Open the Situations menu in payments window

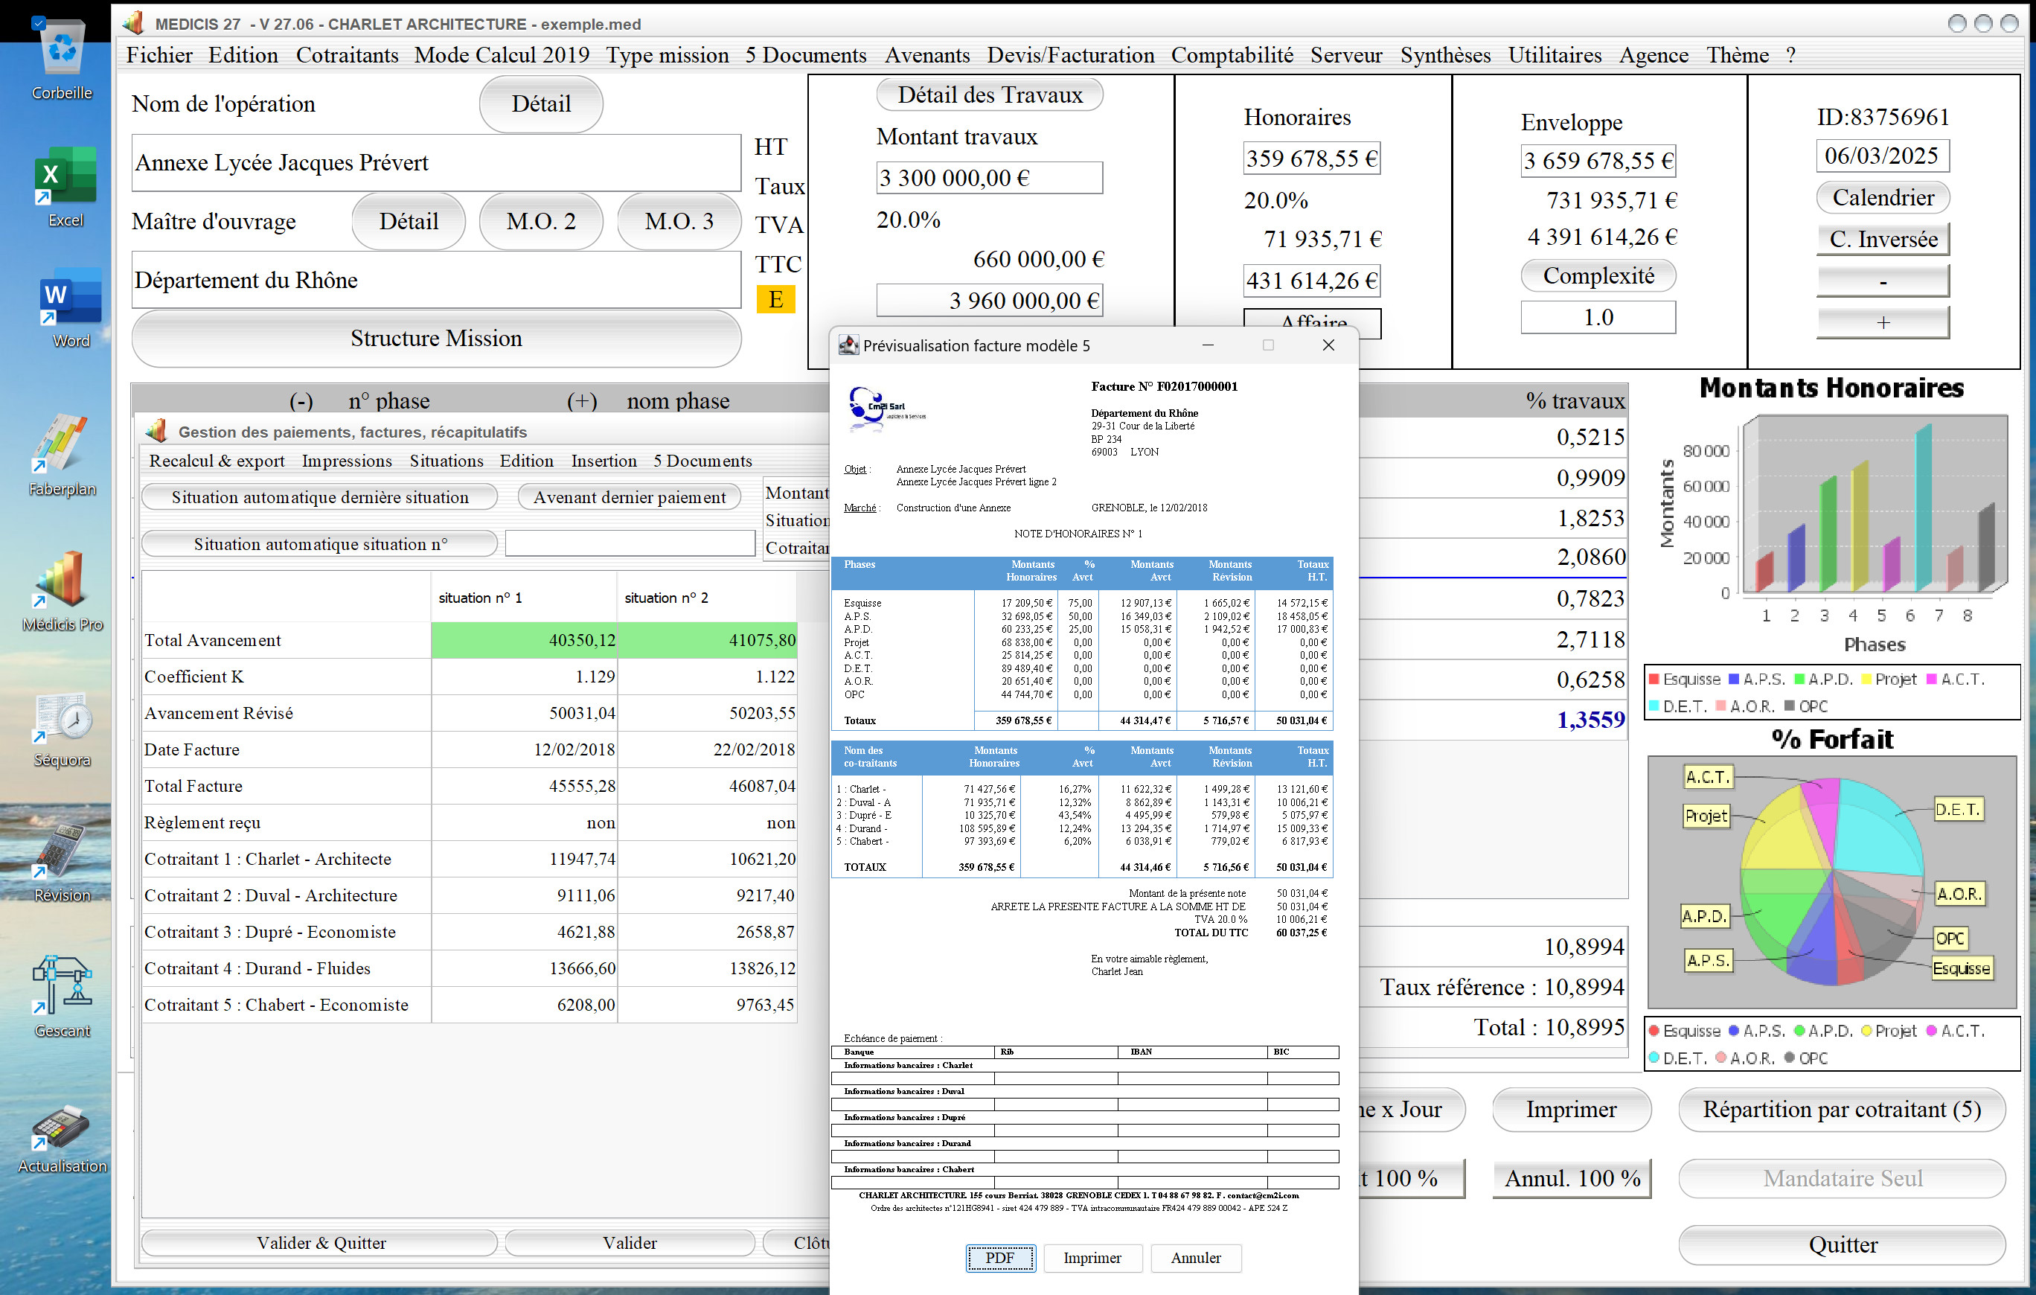(x=446, y=461)
